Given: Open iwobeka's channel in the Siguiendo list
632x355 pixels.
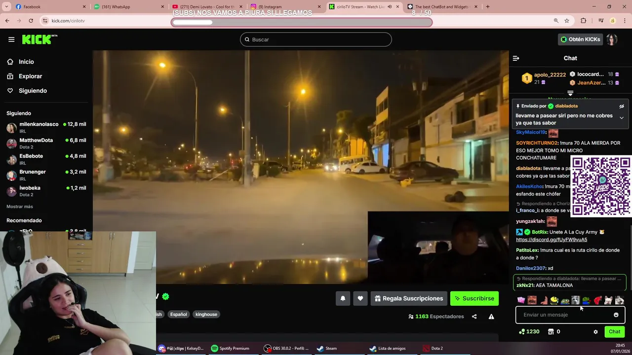Looking at the screenshot, I should 46,191.
